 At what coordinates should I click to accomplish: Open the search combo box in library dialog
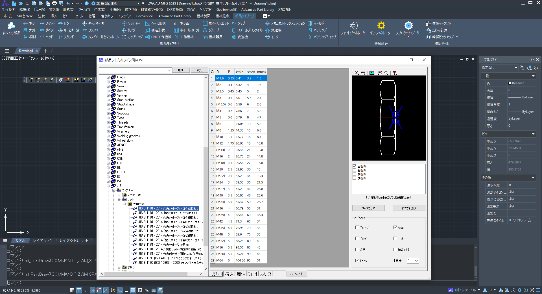tap(135, 70)
